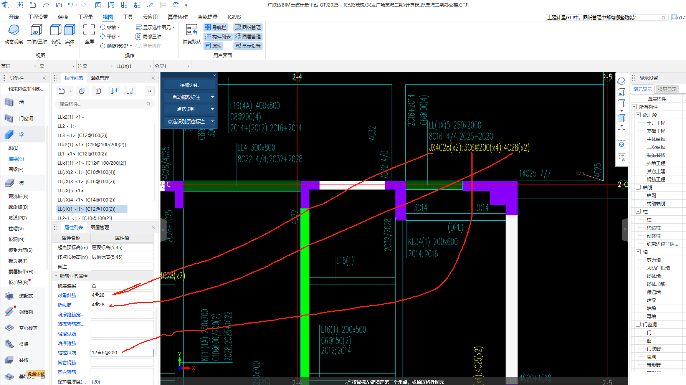Expand the 自动提取标注 dropdown arrow
This screenshot has height=385, width=686.
[x=212, y=97]
